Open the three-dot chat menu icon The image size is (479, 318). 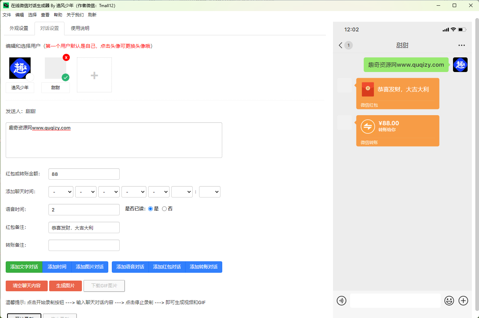point(462,45)
